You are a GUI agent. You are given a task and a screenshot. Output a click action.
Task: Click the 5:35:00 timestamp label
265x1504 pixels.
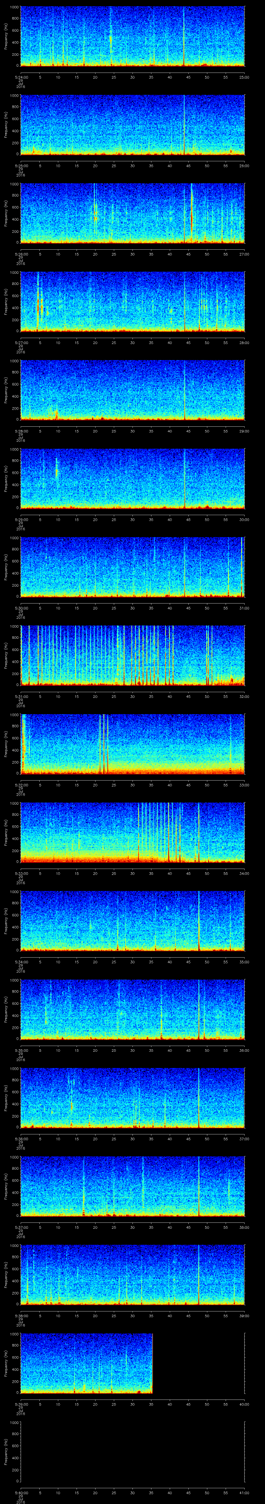tap(21, 1050)
